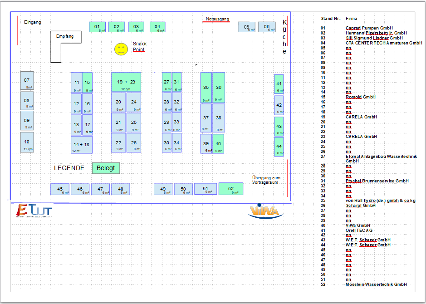Click Romold GmbH in the list

click(361, 97)
